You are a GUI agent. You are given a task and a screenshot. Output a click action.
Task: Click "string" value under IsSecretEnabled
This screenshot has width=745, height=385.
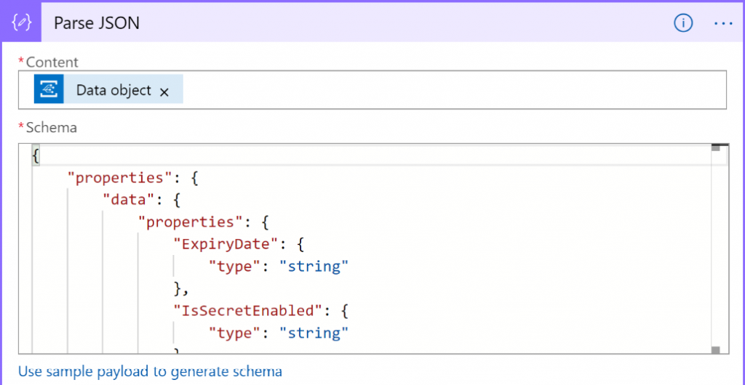pos(313,333)
